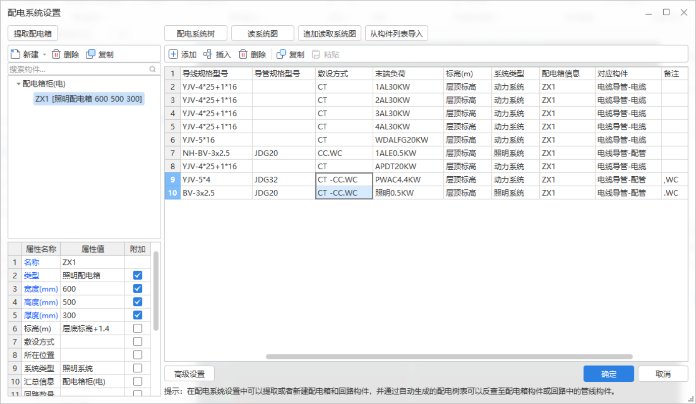Screen dimensions: 696x404
Task: Click cell YJV-5*4
Action: point(216,179)
